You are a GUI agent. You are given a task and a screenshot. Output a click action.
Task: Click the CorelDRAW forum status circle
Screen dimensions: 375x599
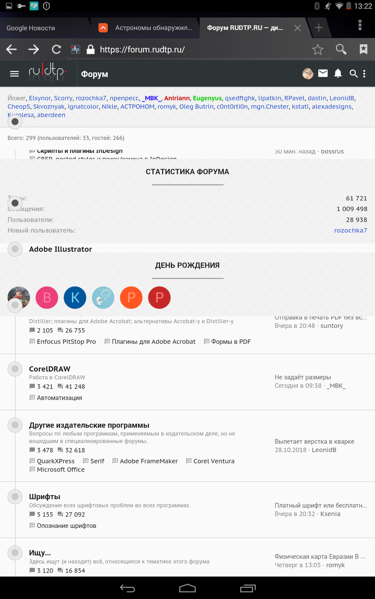point(15,369)
